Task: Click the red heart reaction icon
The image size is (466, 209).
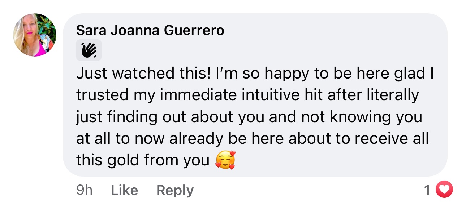Action: pos(444,190)
